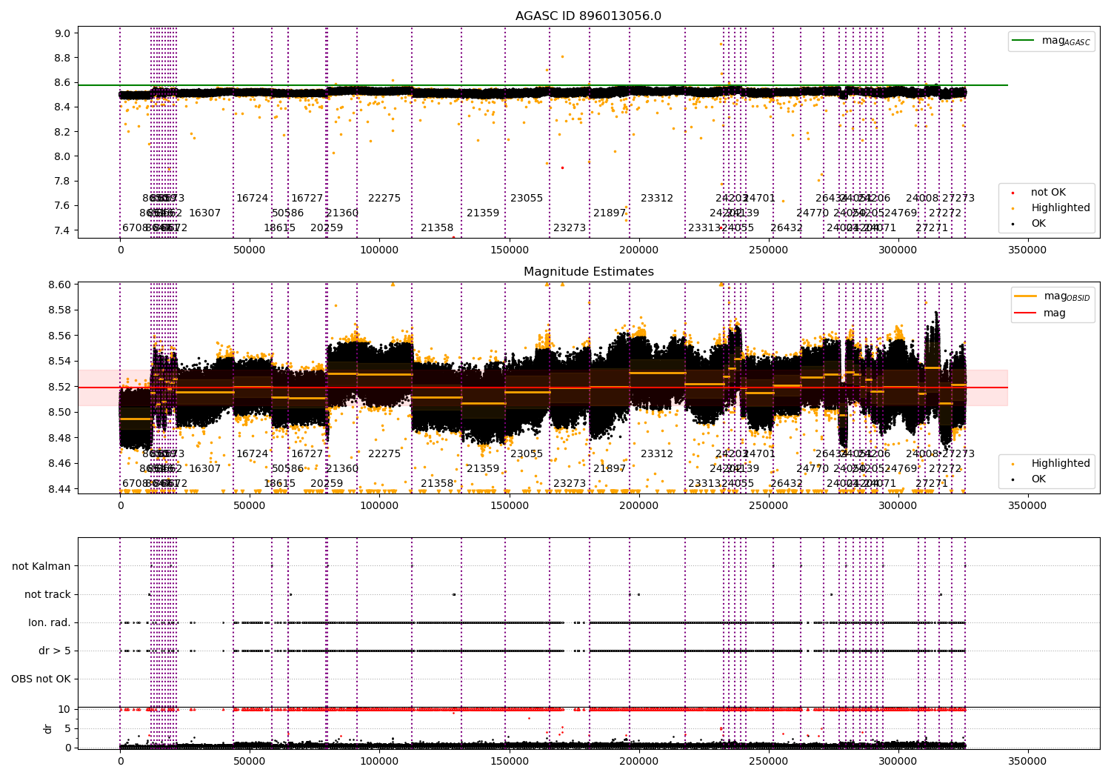Click the 350000 x-tick of the bottom panel
The height and width of the screenshot is (778, 1111).
point(1028,762)
